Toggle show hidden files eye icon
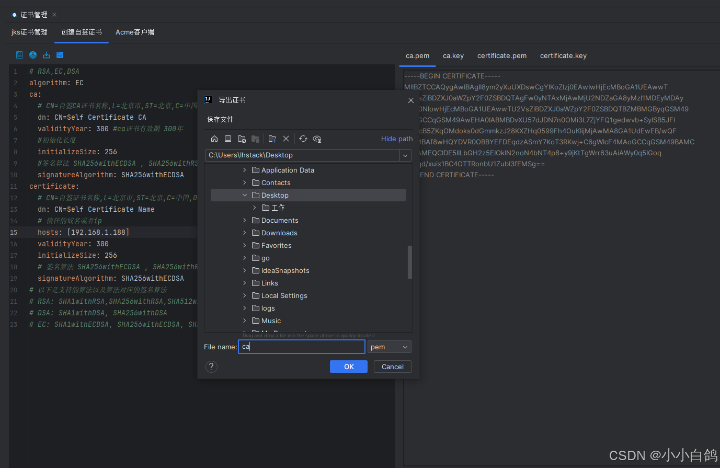This screenshot has width=720, height=468. [x=317, y=139]
